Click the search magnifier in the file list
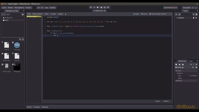 click(x=20, y=40)
